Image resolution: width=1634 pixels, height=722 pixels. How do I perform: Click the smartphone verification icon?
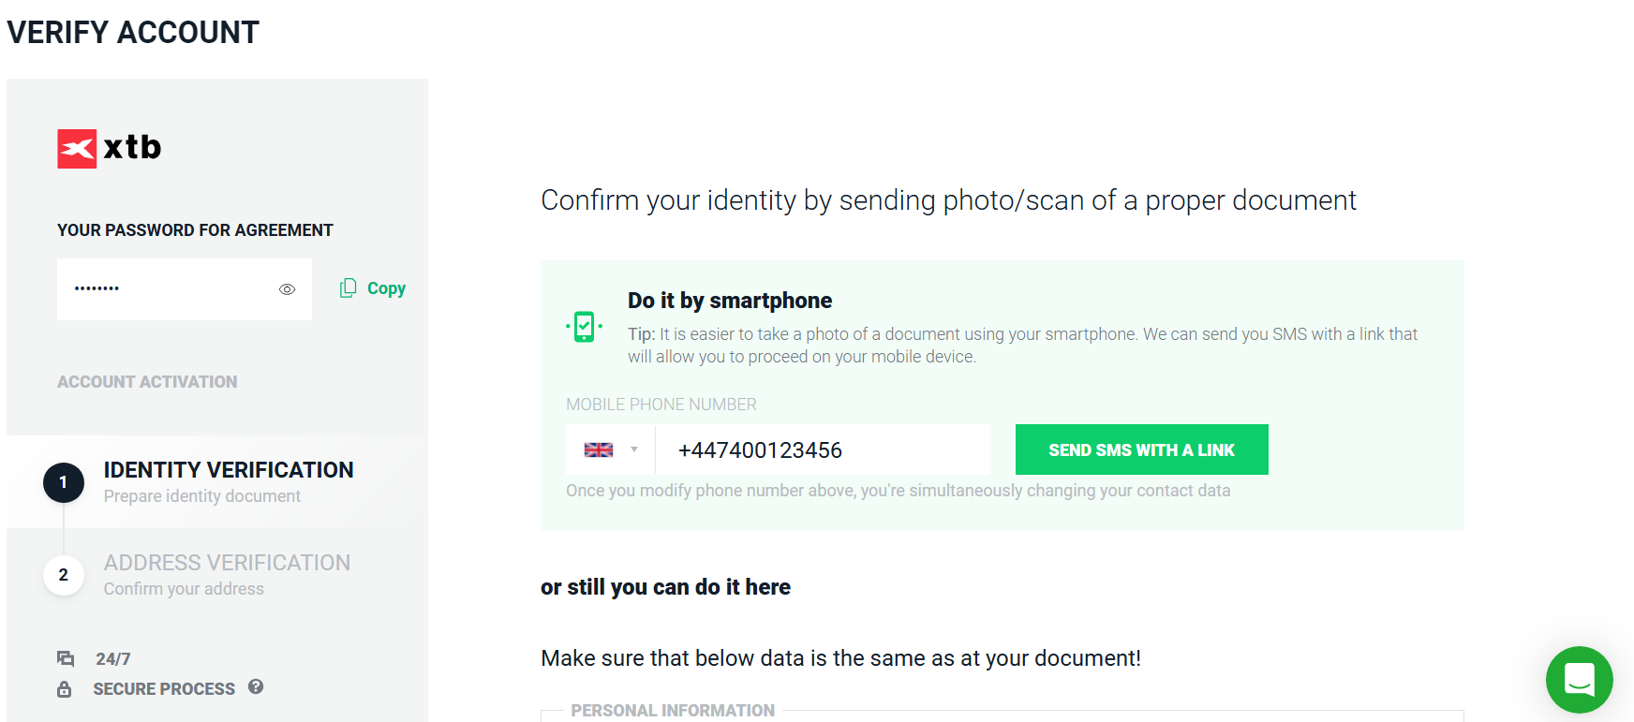point(584,327)
